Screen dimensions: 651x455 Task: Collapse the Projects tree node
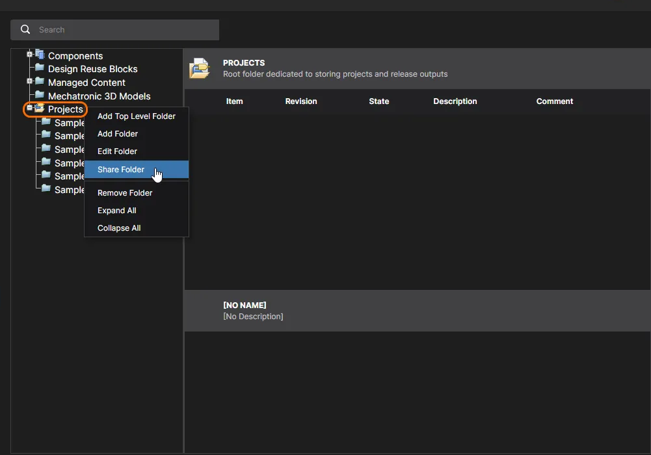coord(29,108)
